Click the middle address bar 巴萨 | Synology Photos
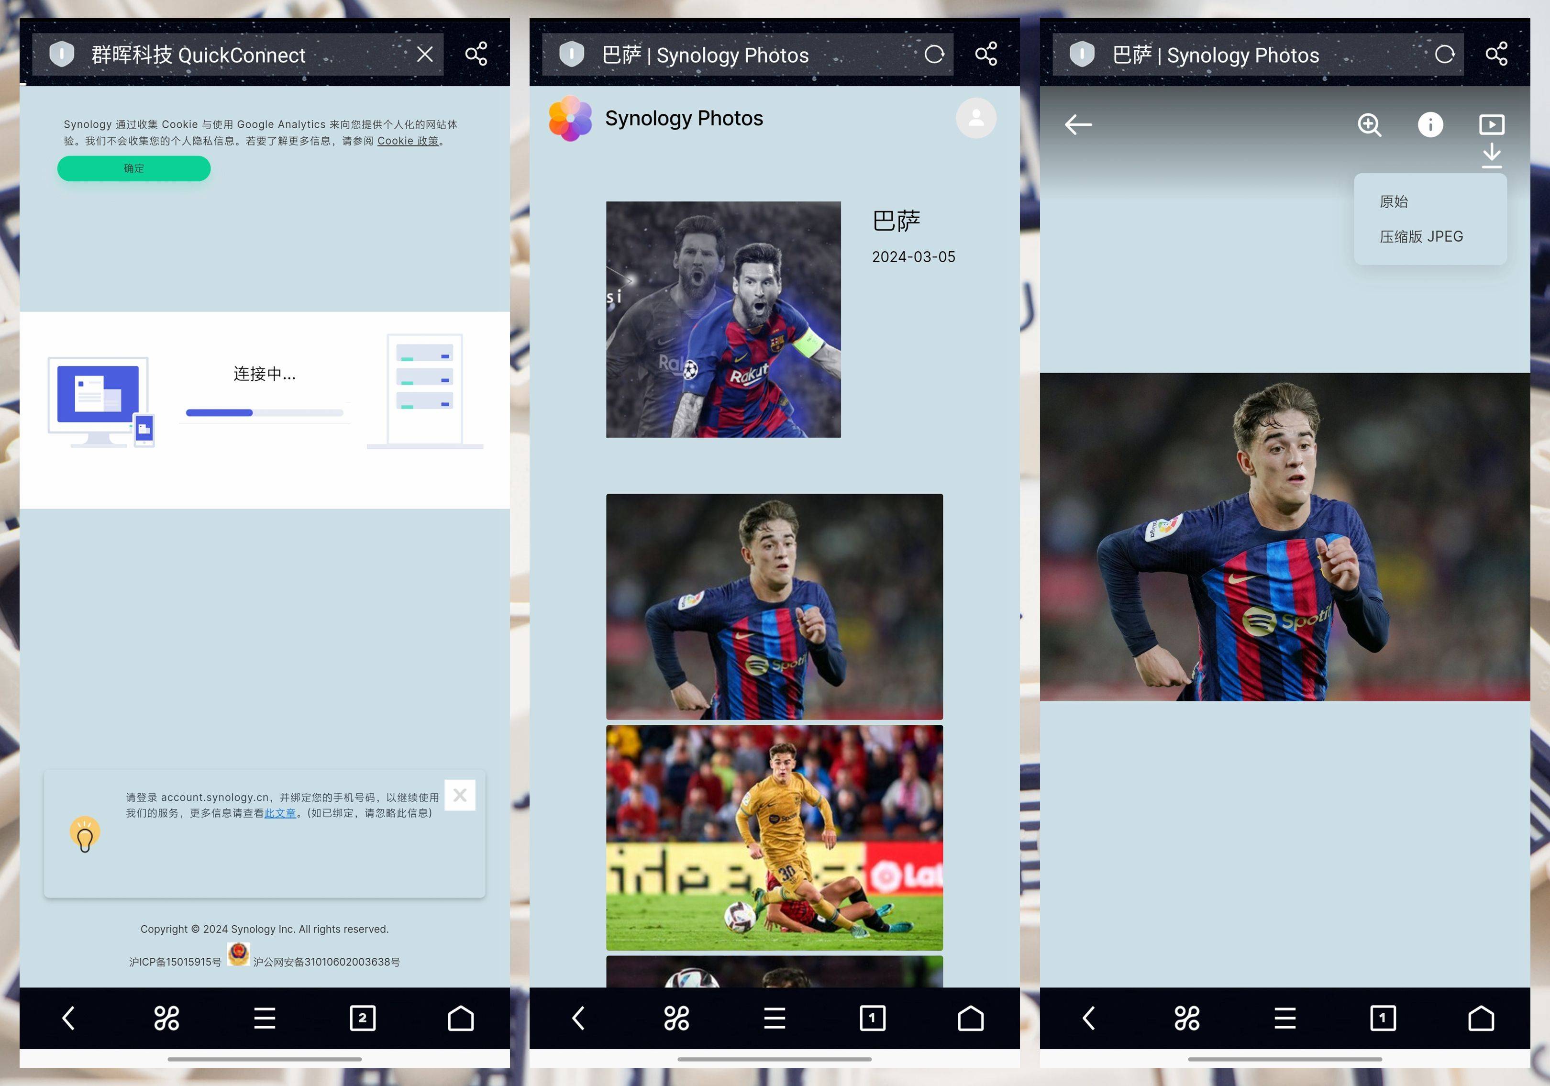The height and width of the screenshot is (1086, 1550). coord(748,54)
